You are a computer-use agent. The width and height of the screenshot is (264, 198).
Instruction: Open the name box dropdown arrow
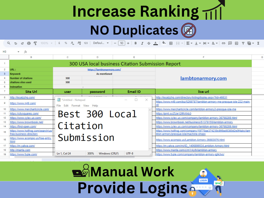(18, 52)
